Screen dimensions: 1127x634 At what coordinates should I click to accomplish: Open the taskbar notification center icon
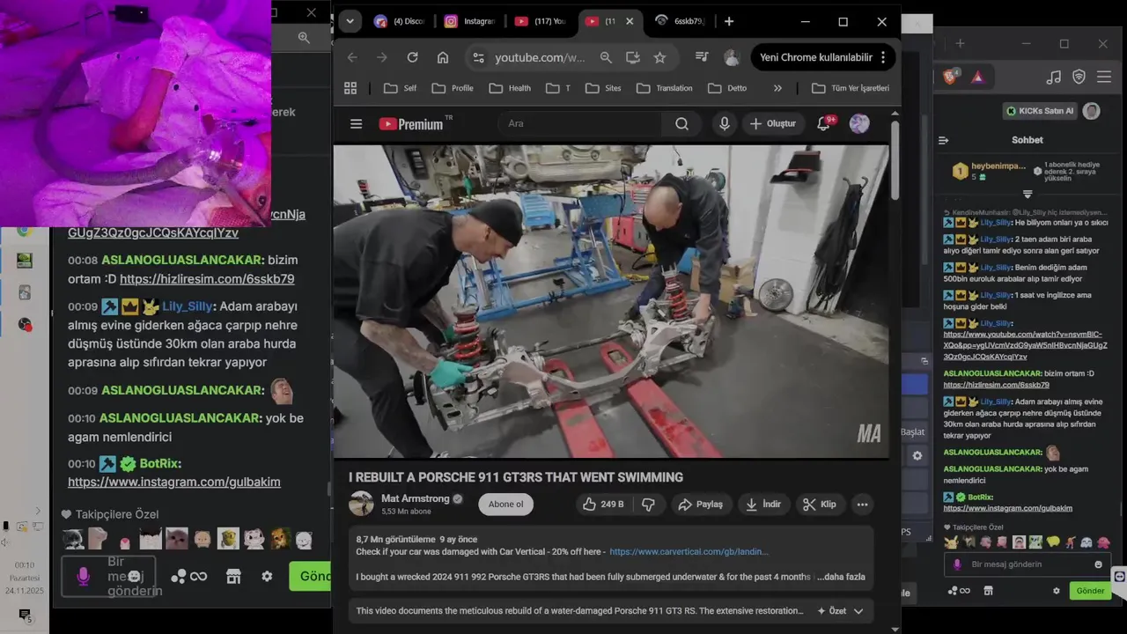pos(25,615)
